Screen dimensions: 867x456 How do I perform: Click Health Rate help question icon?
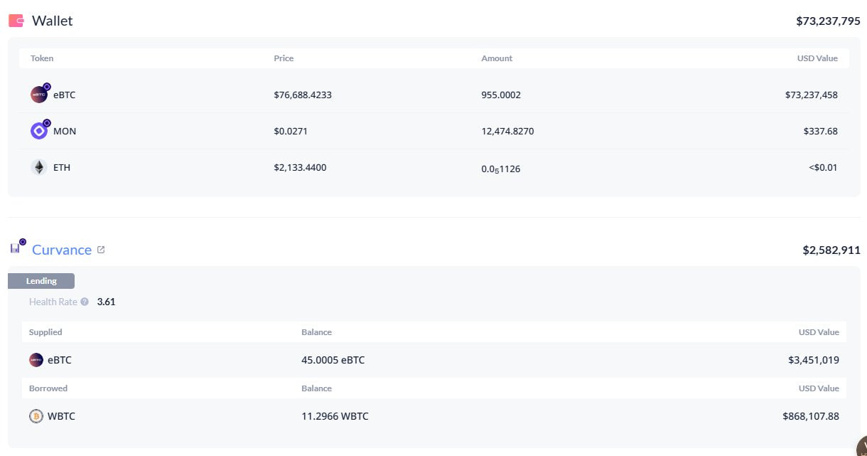tap(85, 302)
